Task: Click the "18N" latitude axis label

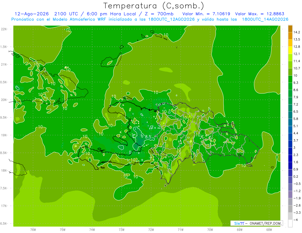Action: click(x=4, y=170)
